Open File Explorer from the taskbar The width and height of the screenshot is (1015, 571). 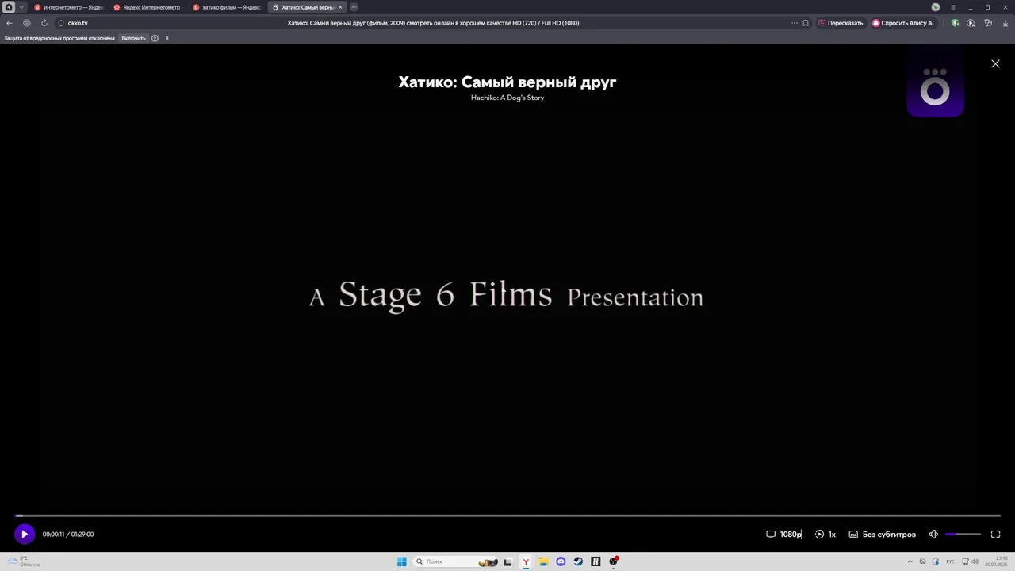(x=543, y=561)
